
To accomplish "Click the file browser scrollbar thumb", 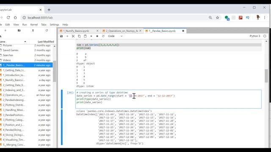I will (55, 71).
